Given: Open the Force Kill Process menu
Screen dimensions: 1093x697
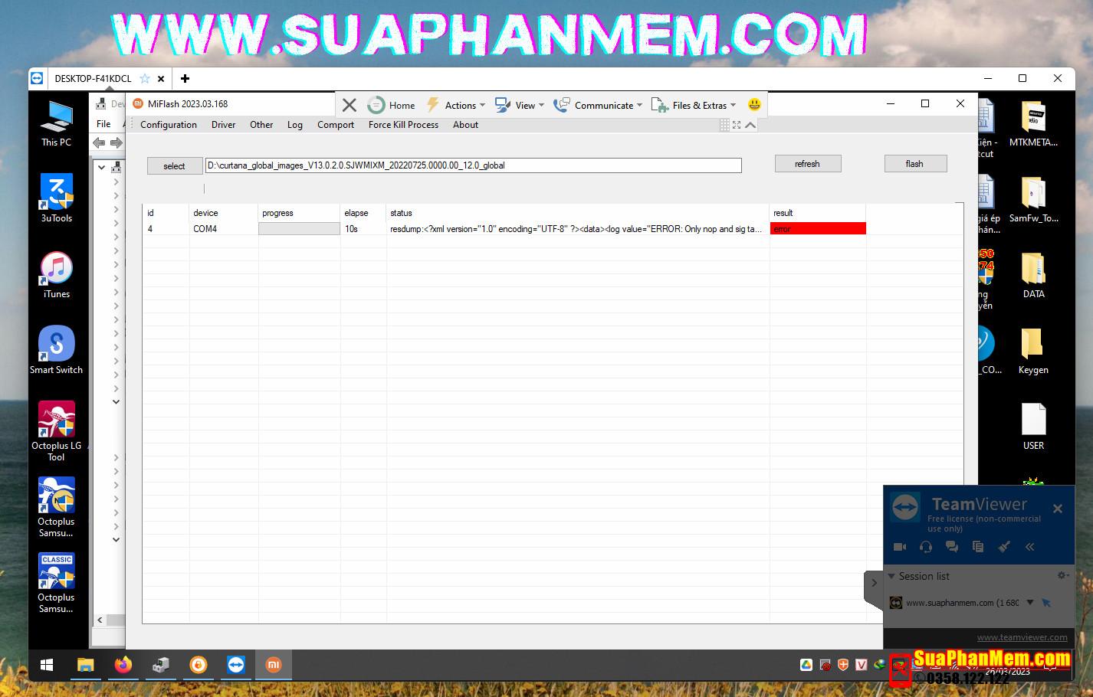Looking at the screenshot, I should pos(403,125).
